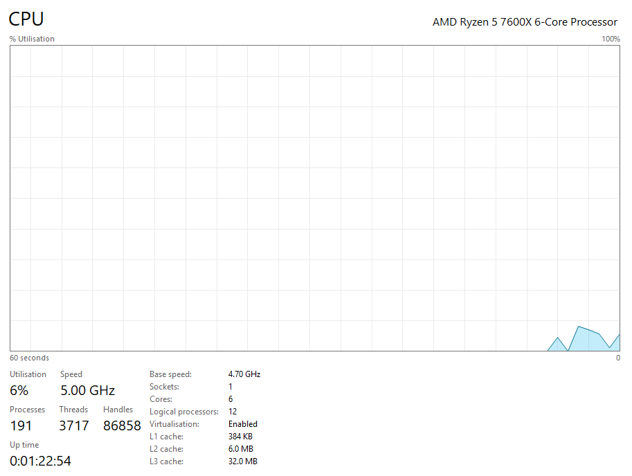
Task: Click the threads count 3717
Action: (73, 426)
